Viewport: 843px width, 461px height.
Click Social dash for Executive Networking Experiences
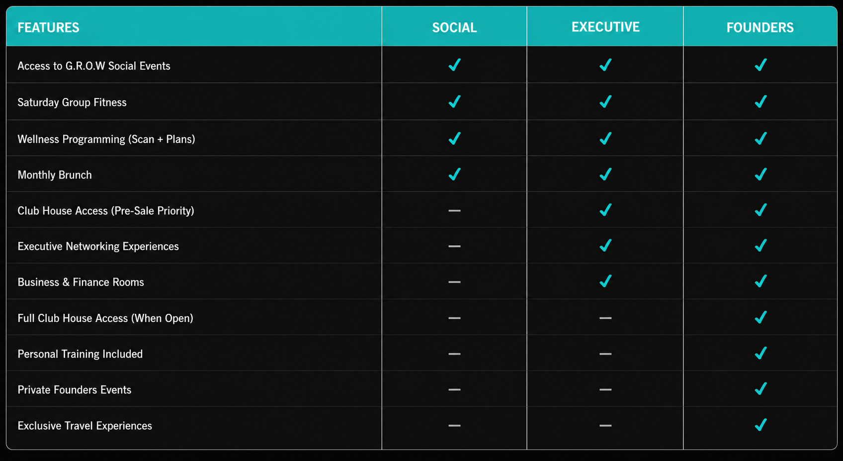[x=454, y=246]
